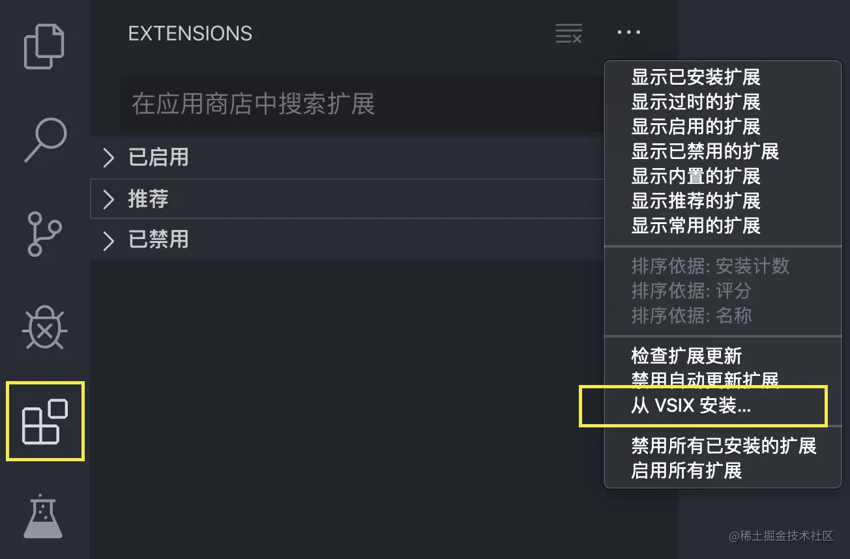
Task: Click the 在应用商店中搜索扩展 search field
Action: click(x=362, y=104)
